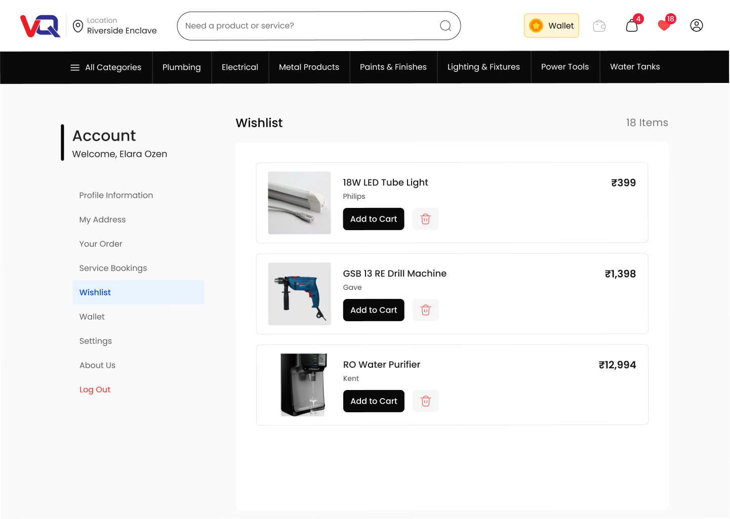The image size is (730, 519).
Task: Change the Riverside Enclave location
Action: coord(121,31)
